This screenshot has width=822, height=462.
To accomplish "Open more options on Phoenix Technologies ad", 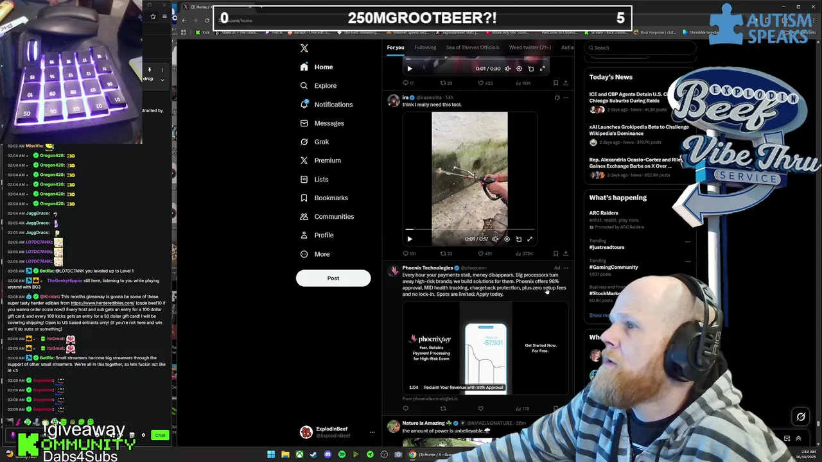I will click(x=566, y=268).
